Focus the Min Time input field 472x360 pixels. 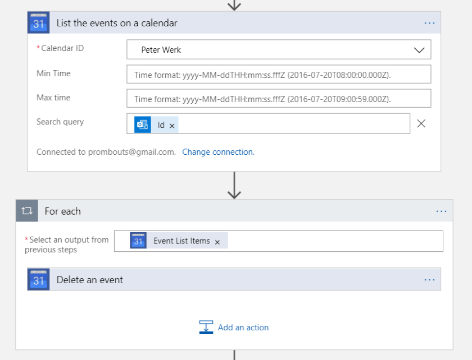[279, 74]
